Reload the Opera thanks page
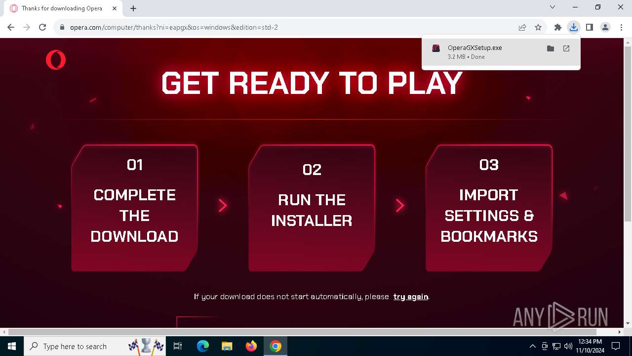Screen dimensions: 632x356 click(x=42, y=27)
